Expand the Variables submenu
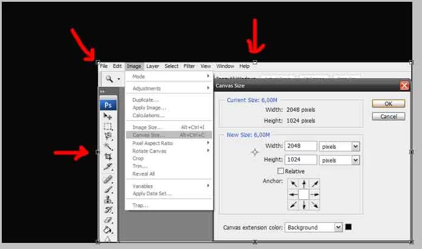The height and width of the screenshot is (249, 422). [x=208, y=185]
